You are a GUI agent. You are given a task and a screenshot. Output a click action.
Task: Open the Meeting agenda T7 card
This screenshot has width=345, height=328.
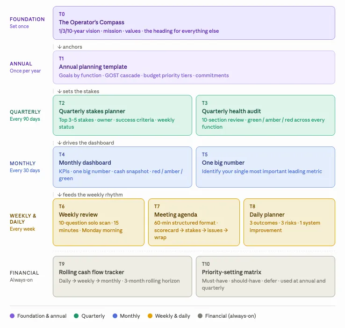[194, 222]
